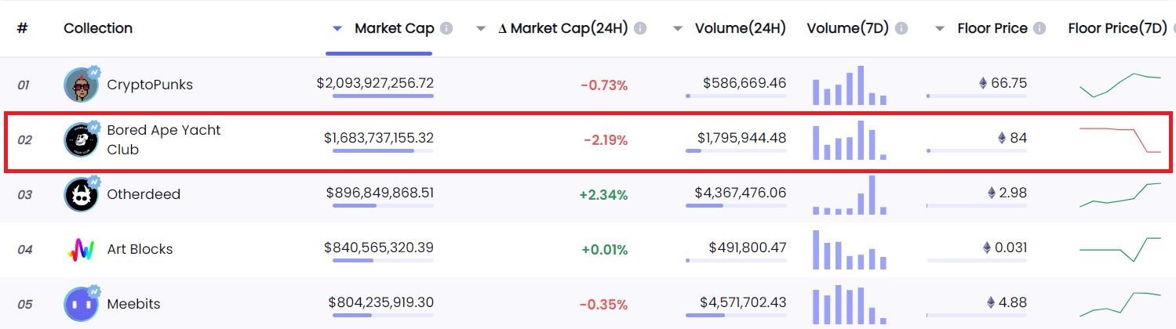Screen dimensions: 1176x329
Task: Click the Bored Ape Yacht Club logo
Action: 81,139
